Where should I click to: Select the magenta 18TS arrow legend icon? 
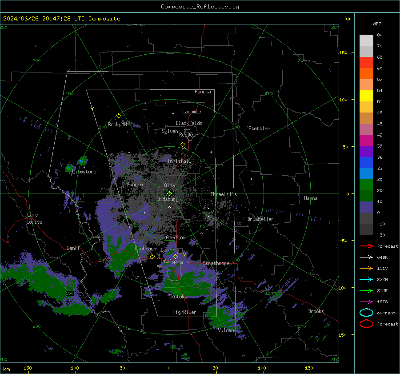coord(366,302)
